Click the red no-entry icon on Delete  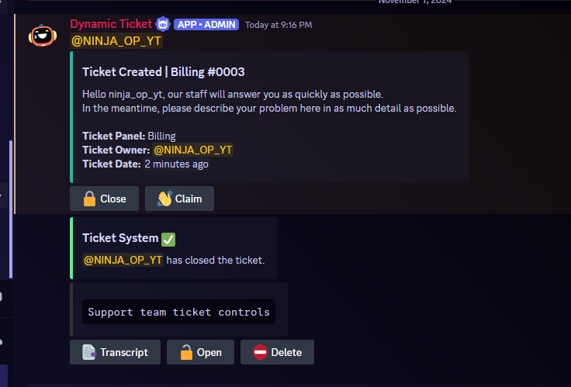(260, 352)
